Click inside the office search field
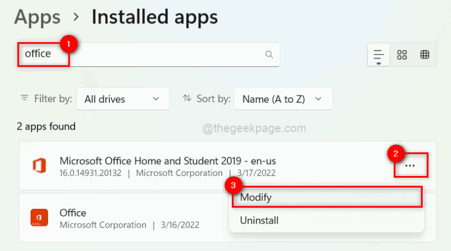The height and width of the screenshot is (251, 451). point(149,55)
